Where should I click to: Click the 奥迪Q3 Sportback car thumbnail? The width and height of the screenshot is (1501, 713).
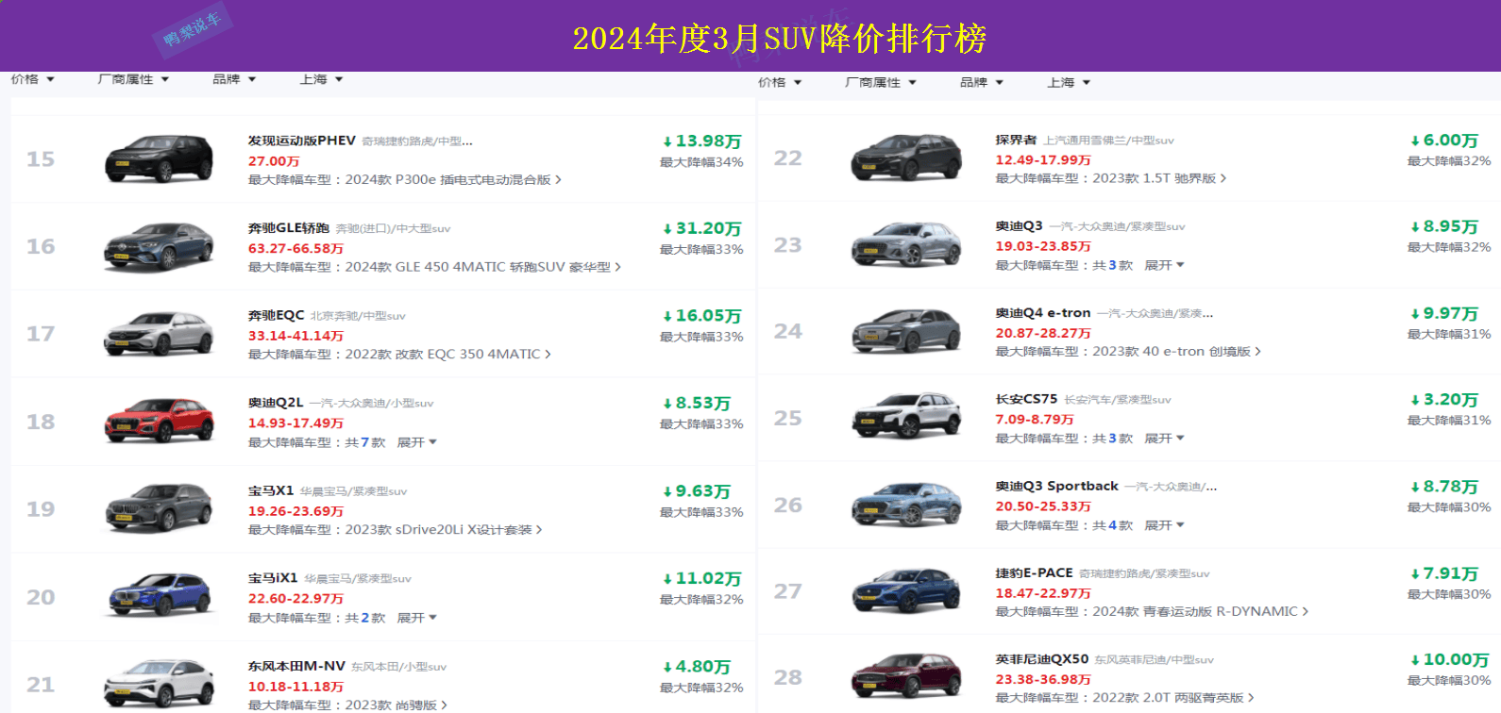[906, 505]
